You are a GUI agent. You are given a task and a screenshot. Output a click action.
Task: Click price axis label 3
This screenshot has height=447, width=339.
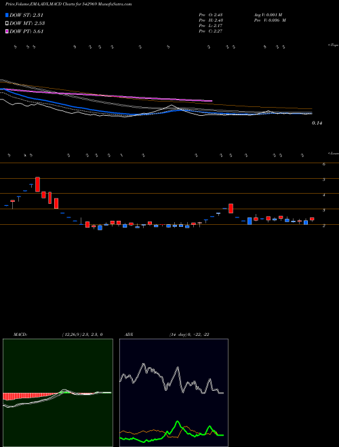tap(324, 211)
